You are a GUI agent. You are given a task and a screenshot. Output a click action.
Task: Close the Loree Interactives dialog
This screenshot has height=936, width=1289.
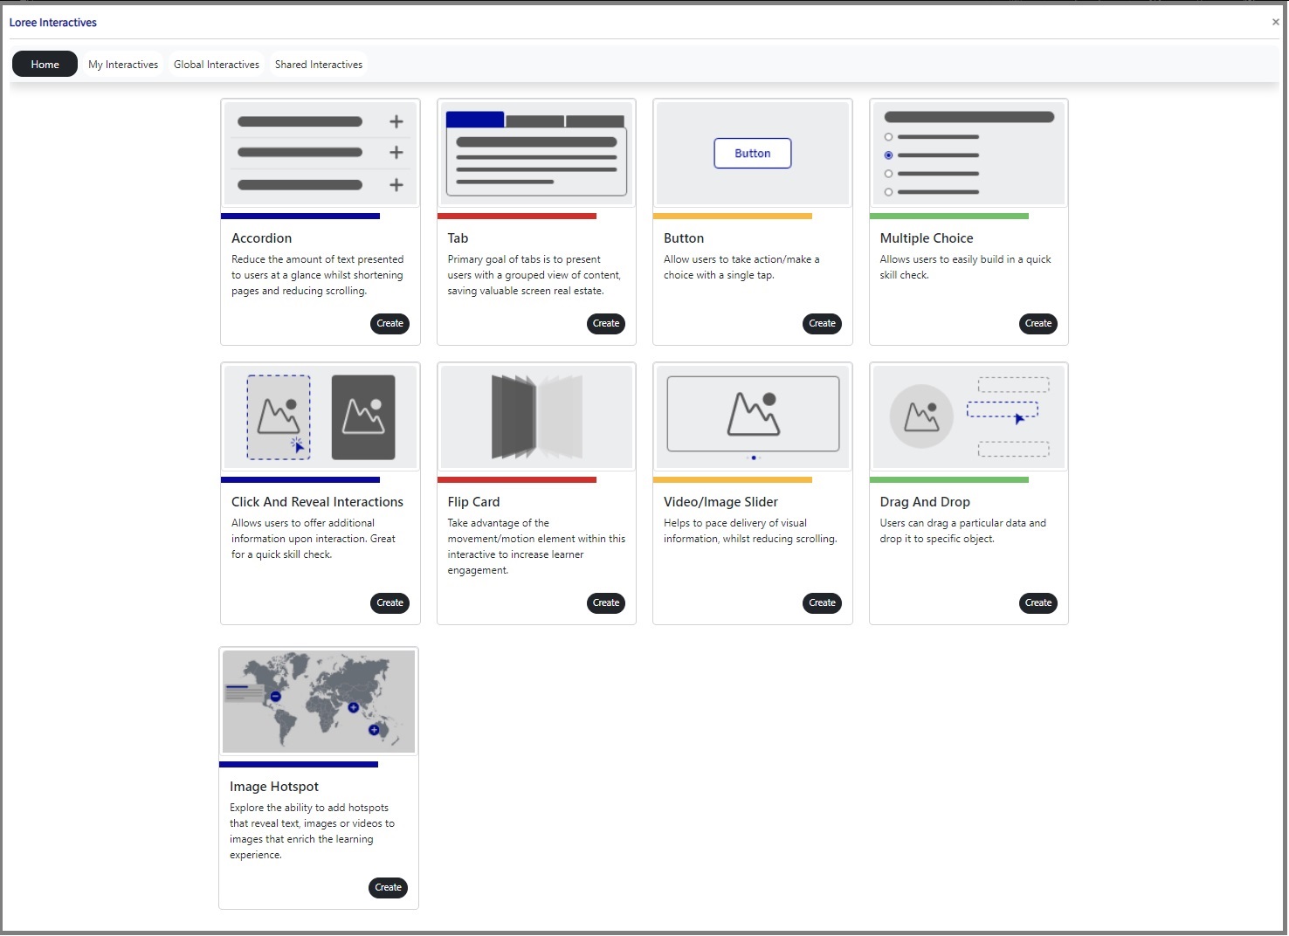(x=1275, y=22)
